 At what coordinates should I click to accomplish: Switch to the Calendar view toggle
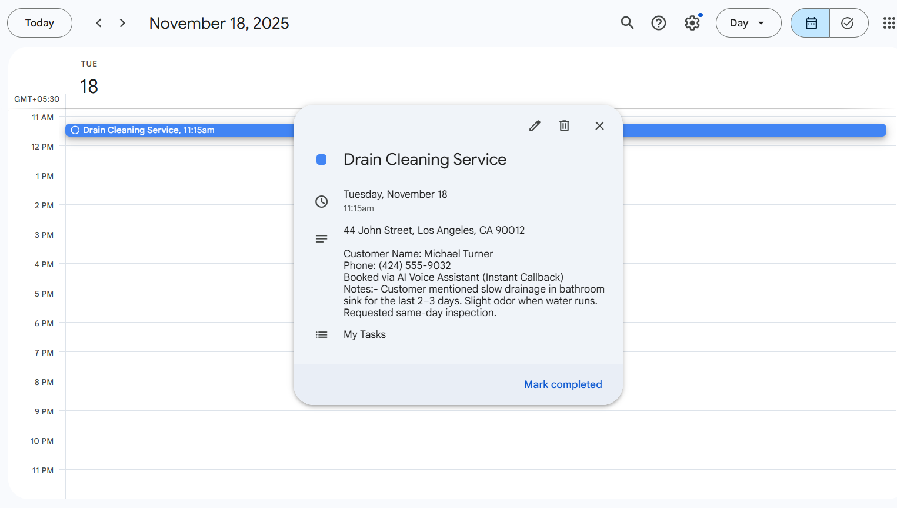(811, 23)
